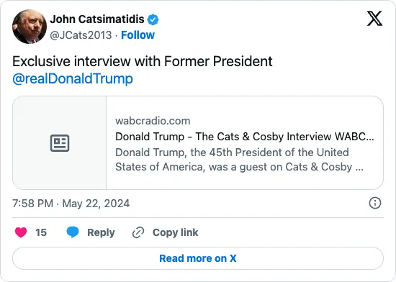The height and width of the screenshot is (282, 396).
Task: Follow the @JCats2013 account
Action: tap(138, 35)
